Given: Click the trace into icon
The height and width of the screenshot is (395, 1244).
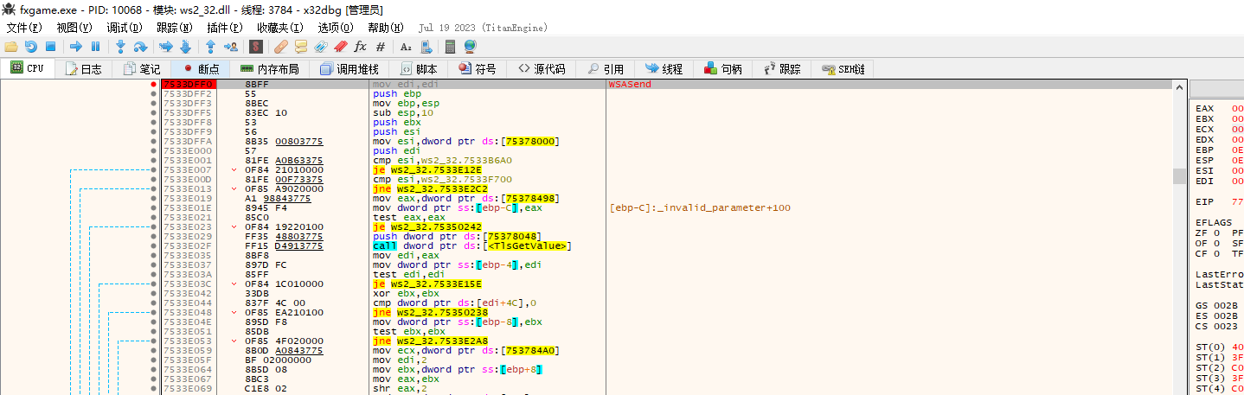Looking at the screenshot, I should pos(165,47).
